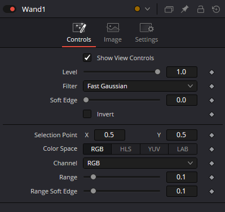Add keyframe for Filter
Screen dimensions: 225x212
pos(211,86)
